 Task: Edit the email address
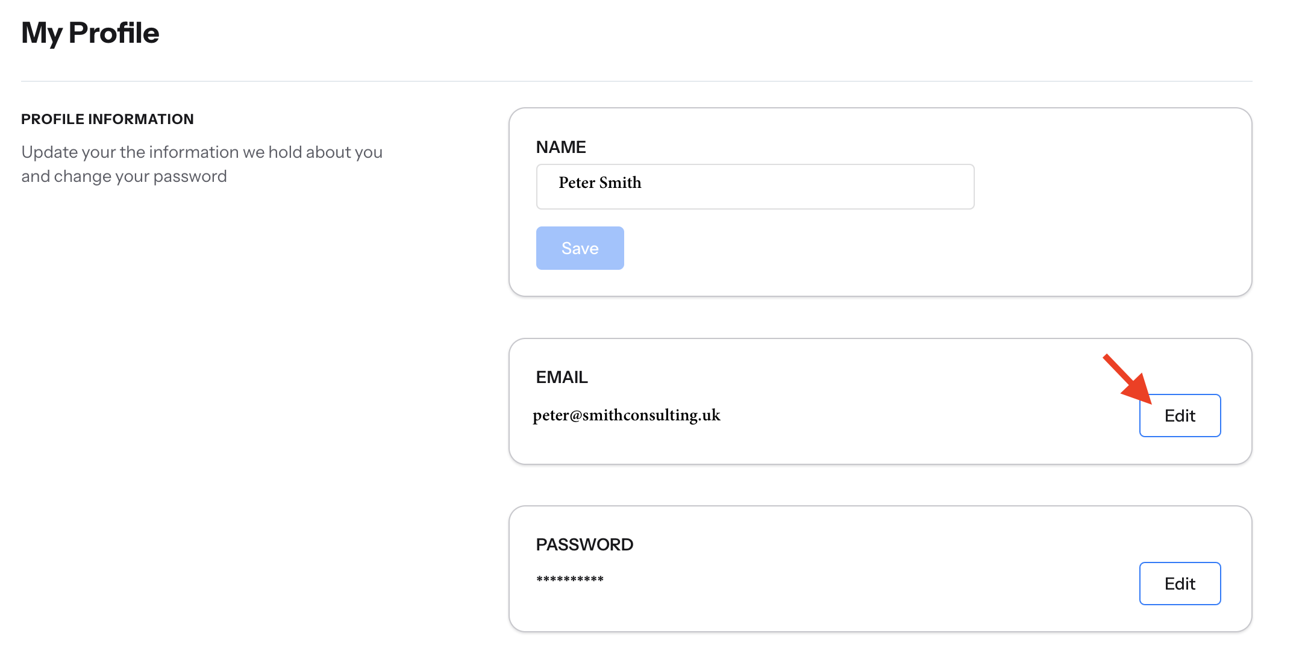click(1179, 416)
